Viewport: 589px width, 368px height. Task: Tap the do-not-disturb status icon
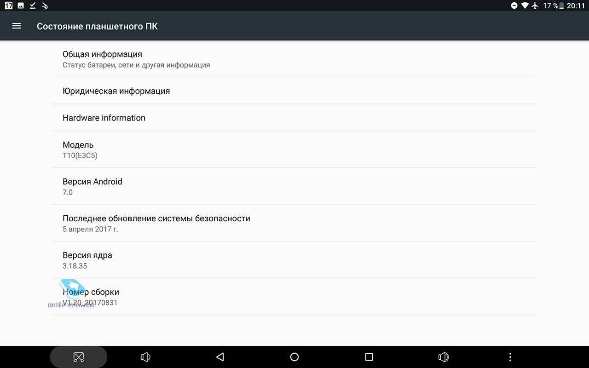pos(514,6)
